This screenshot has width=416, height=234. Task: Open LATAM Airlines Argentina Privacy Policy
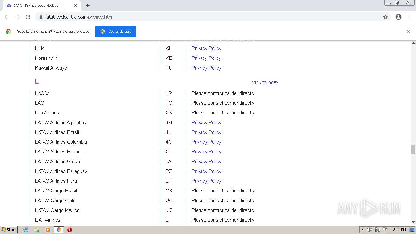click(206, 123)
